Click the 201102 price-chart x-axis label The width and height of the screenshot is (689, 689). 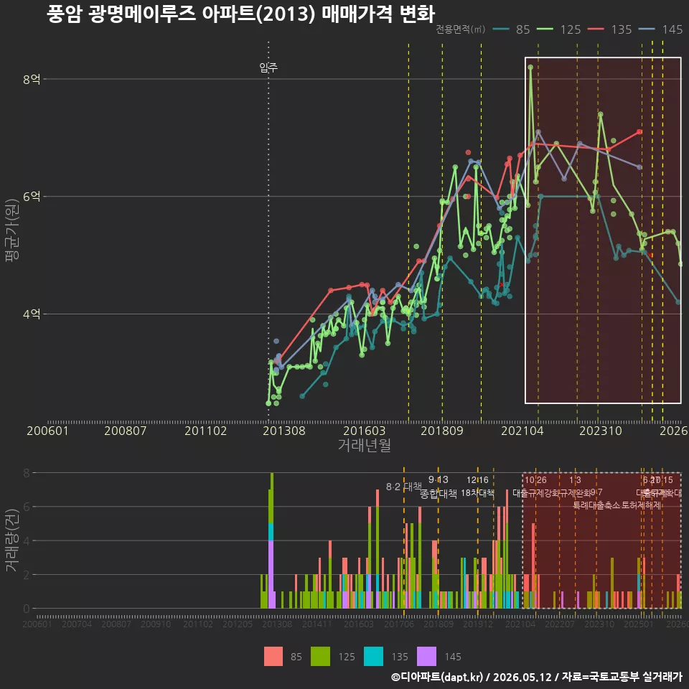tap(206, 431)
